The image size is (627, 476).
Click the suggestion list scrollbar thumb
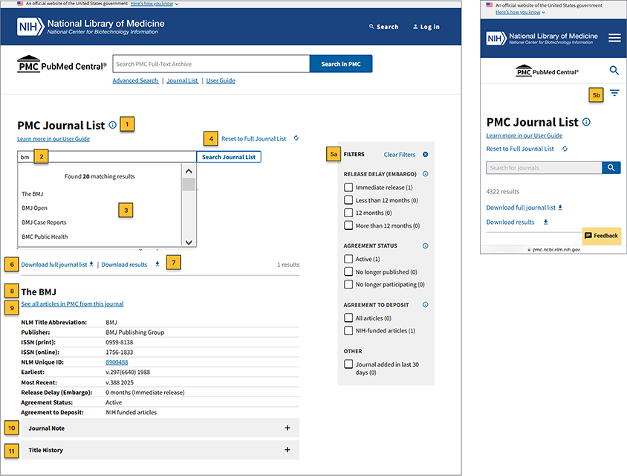pos(189,184)
